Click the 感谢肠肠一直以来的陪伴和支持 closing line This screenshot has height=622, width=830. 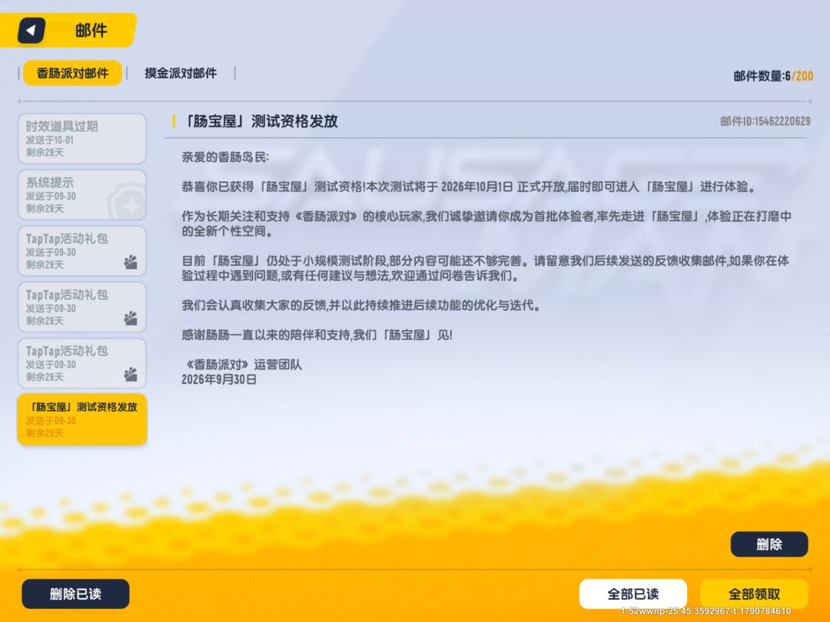(317, 335)
